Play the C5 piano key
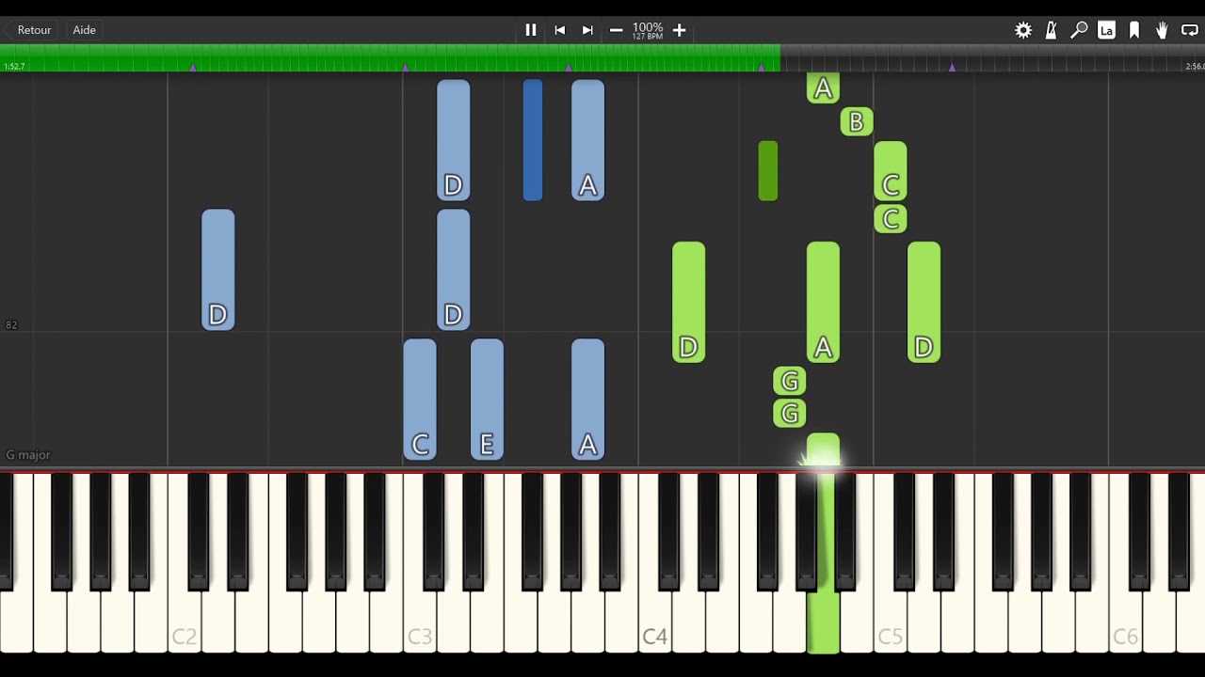 pyautogui.click(x=891, y=621)
